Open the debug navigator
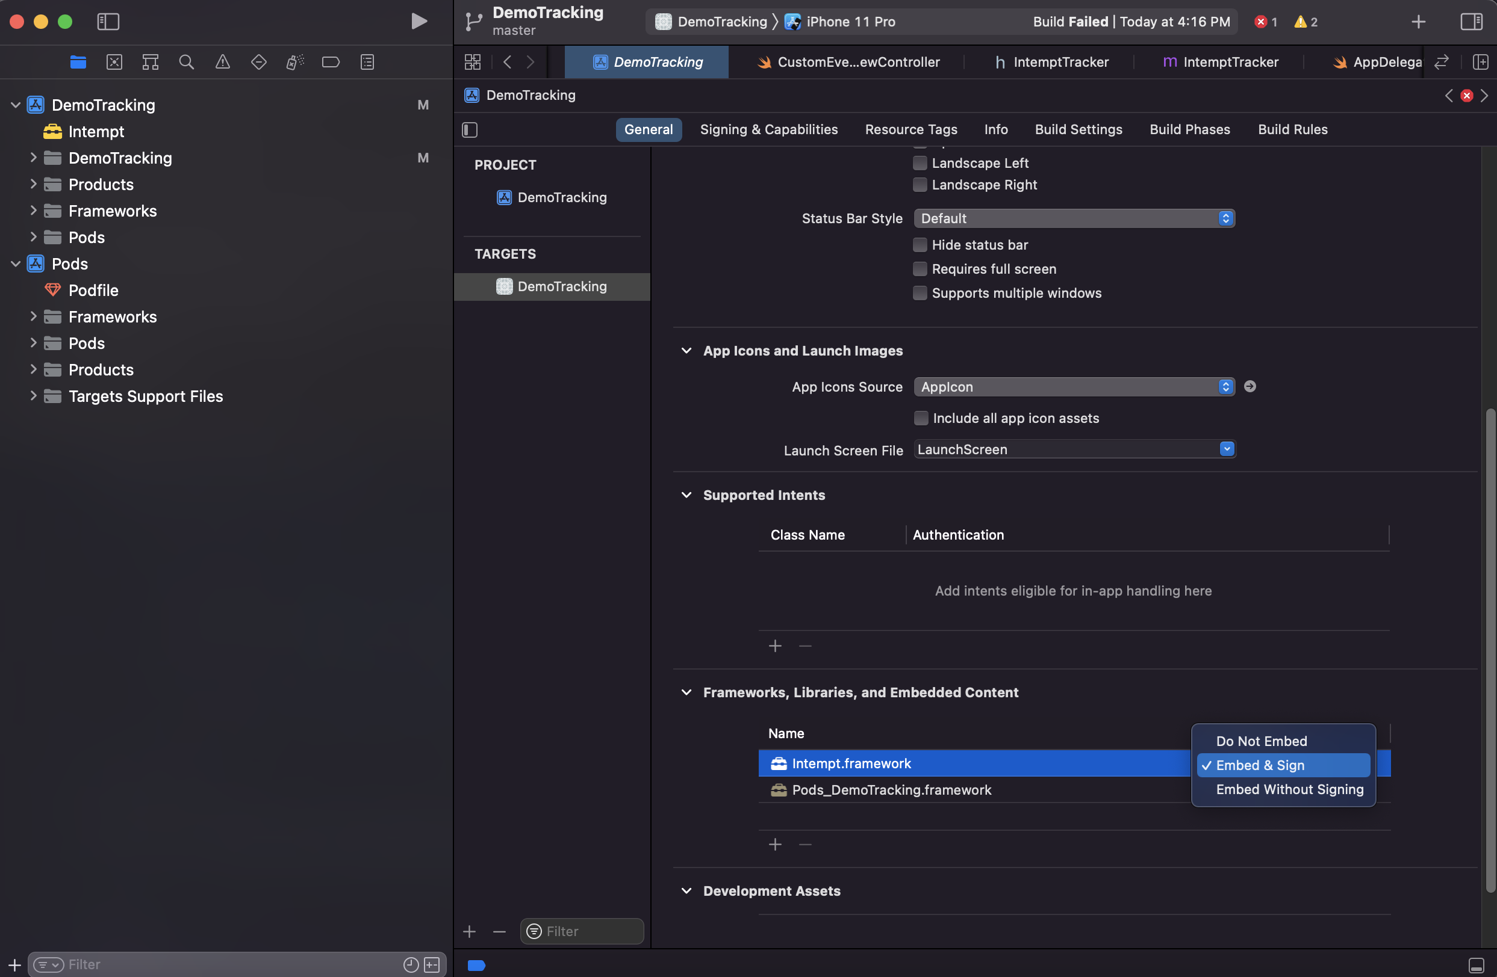This screenshot has width=1497, height=977. tap(294, 61)
